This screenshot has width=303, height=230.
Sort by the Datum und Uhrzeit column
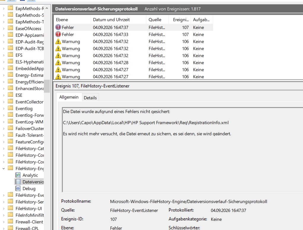[119, 20]
